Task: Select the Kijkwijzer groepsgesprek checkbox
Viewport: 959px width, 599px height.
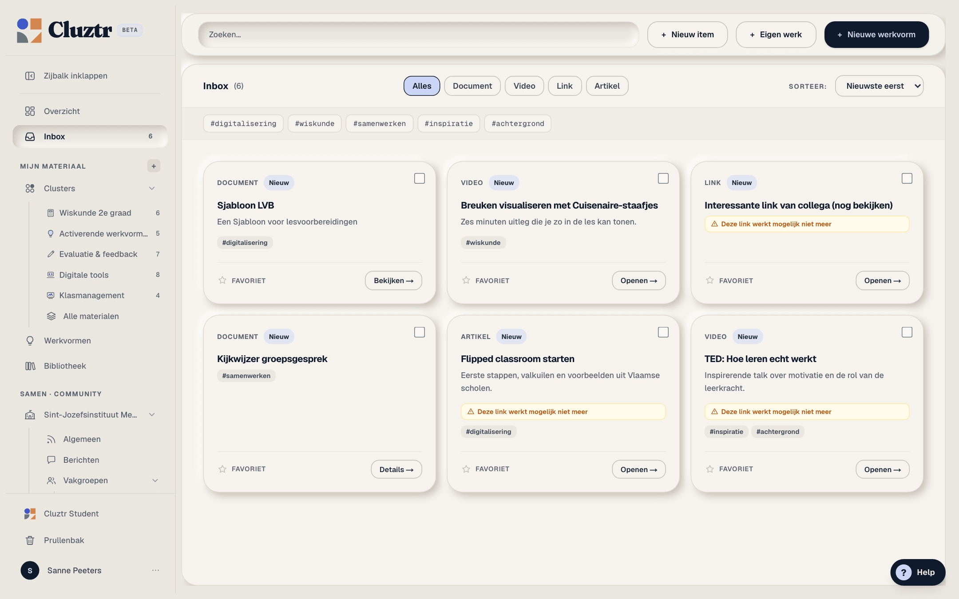Action: pyautogui.click(x=420, y=332)
